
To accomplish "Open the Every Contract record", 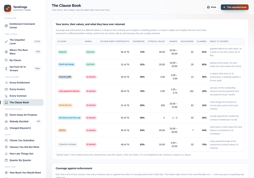I will coord(23,96).
